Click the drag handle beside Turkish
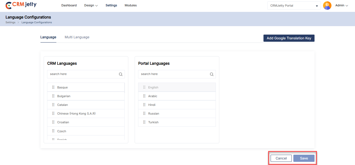 (144, 122)
